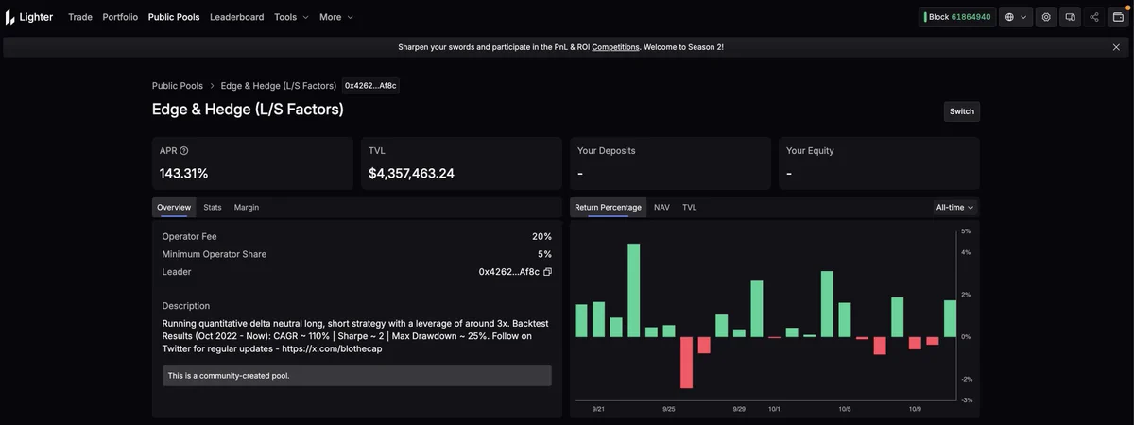This screenshot has width=1134, height=425.
Task: Click the Minimum Operator Share 5% value
Action: coord(545,254)
